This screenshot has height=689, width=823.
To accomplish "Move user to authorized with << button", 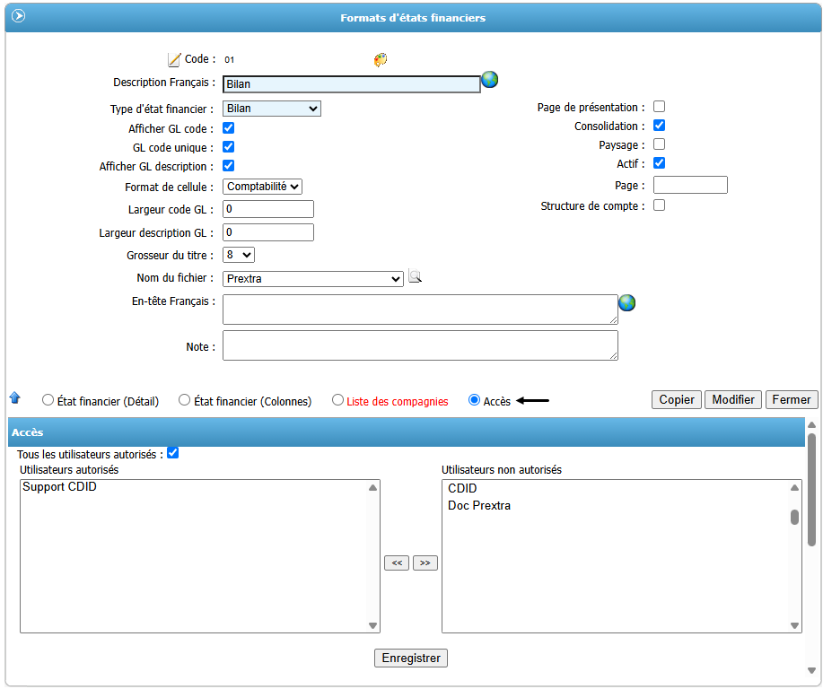I will tap(396, 563).
